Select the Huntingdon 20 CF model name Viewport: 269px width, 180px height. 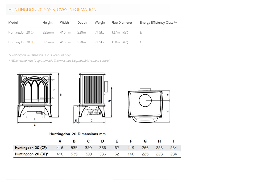point(21,32)
